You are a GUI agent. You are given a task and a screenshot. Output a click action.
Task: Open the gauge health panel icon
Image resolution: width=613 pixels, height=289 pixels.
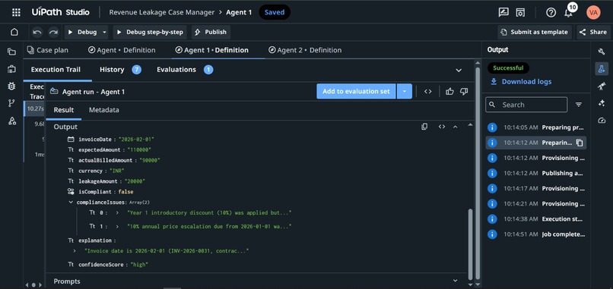[x=602, y=121]
